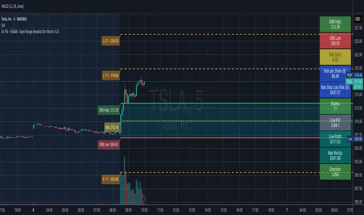
Task: Click the Direction LONG table cell
Action: point(335,172)
